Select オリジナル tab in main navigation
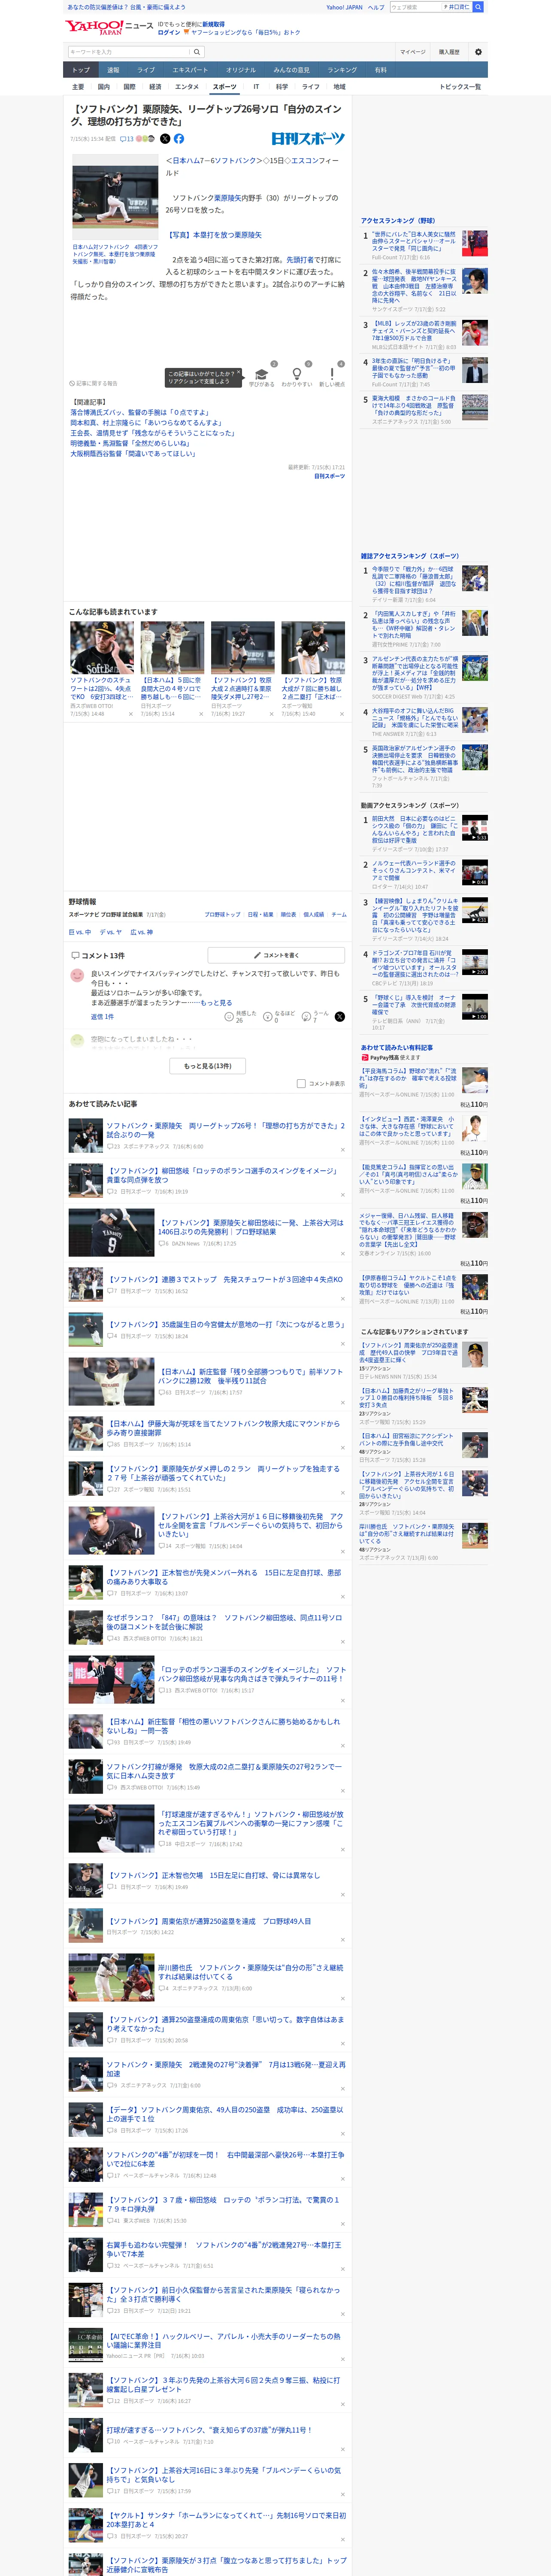 [x=241, y=70]
